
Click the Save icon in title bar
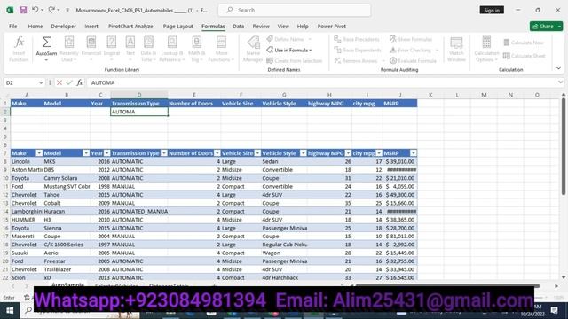[23, 10]
